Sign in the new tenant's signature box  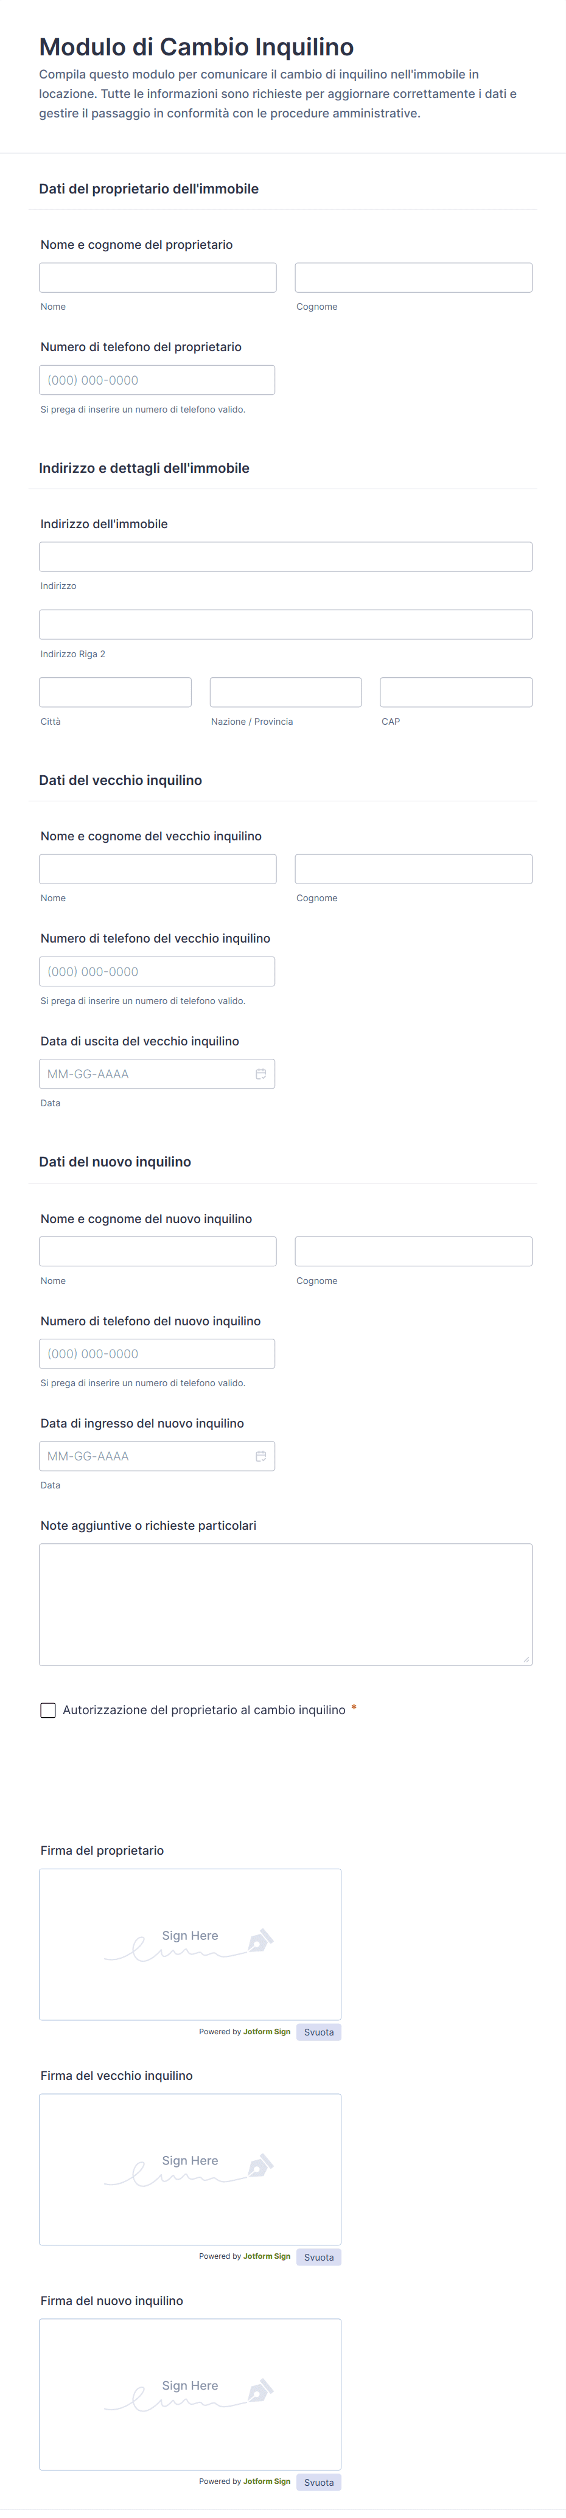coord(190,2394)
